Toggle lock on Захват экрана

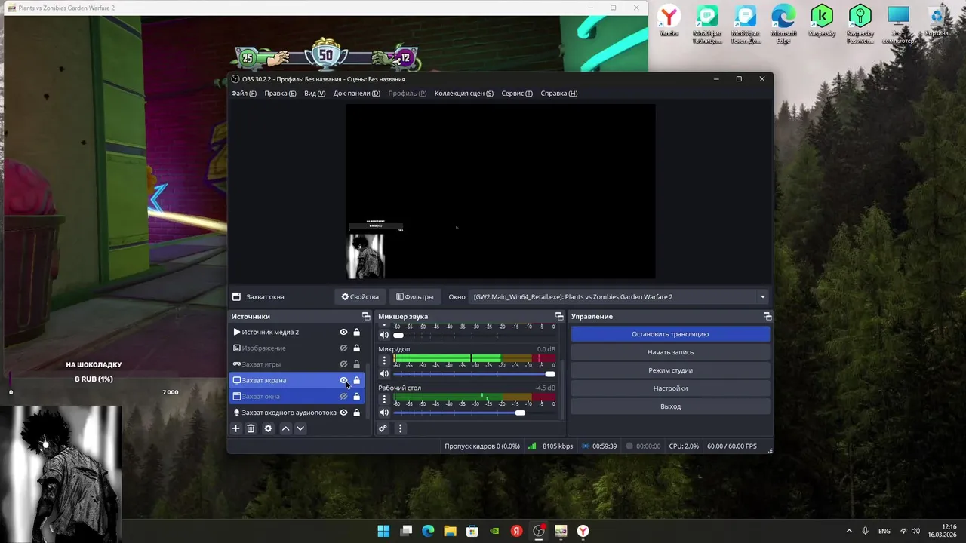point(357,380)
